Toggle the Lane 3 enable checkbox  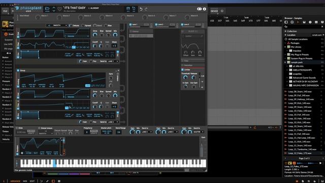tap(182, 24)
